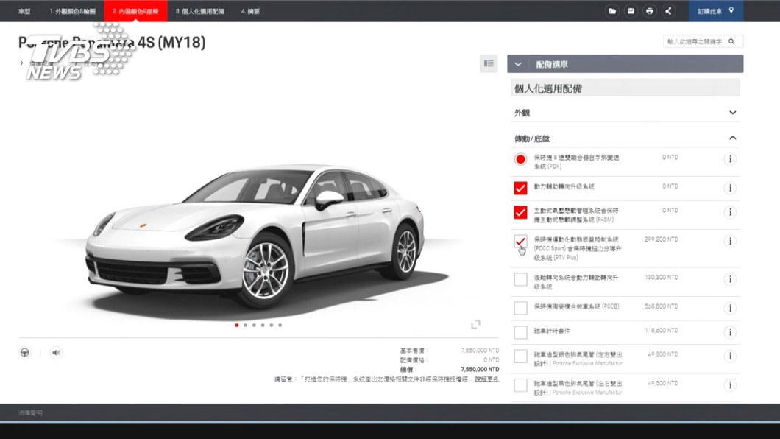Open step 1 外觀顏色&輪圈 tab
This screenshot has height=439, width=780.
tap(73, 11)
